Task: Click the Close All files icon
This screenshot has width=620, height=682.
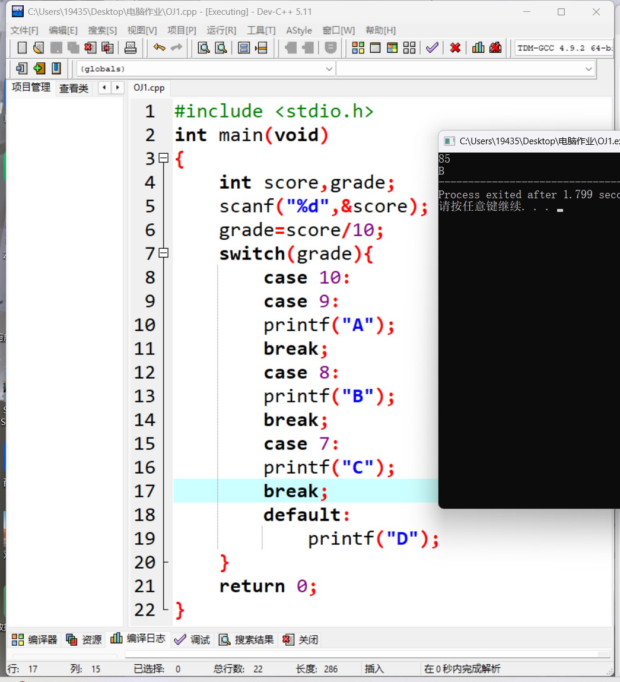Action: (x=107, y=47)
